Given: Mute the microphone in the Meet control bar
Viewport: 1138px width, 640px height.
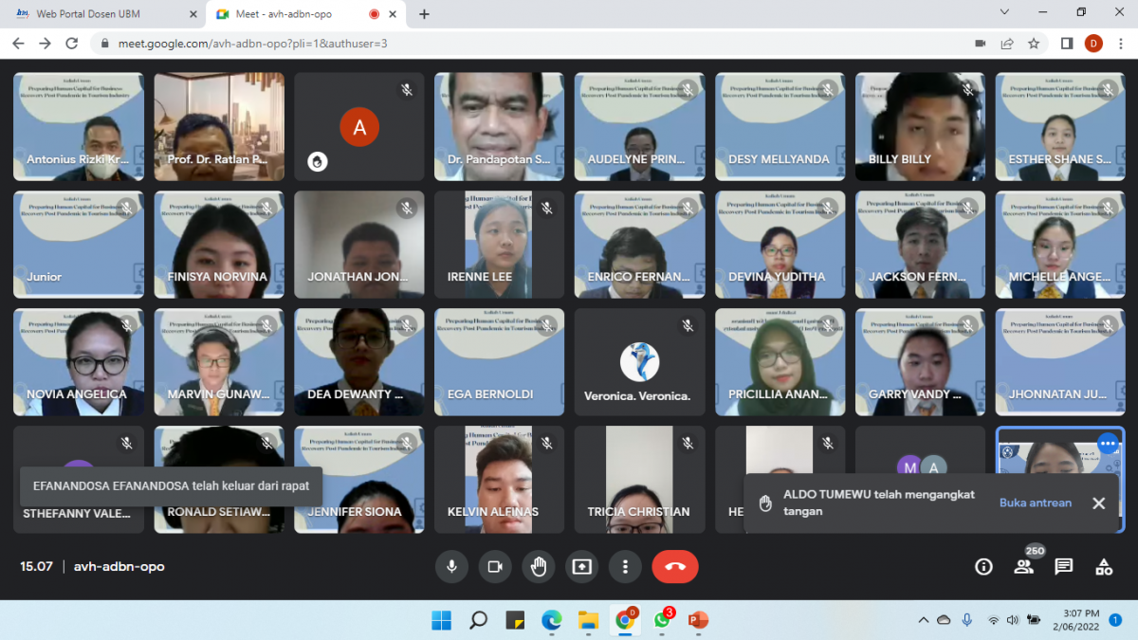Looking at the screenshot, I should 451,567.
